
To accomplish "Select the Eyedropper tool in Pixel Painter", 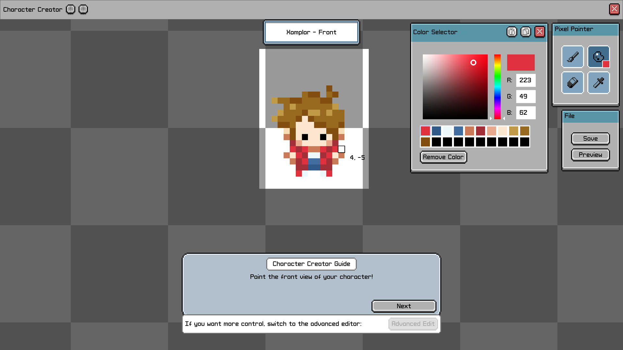I will click(598, 83).
